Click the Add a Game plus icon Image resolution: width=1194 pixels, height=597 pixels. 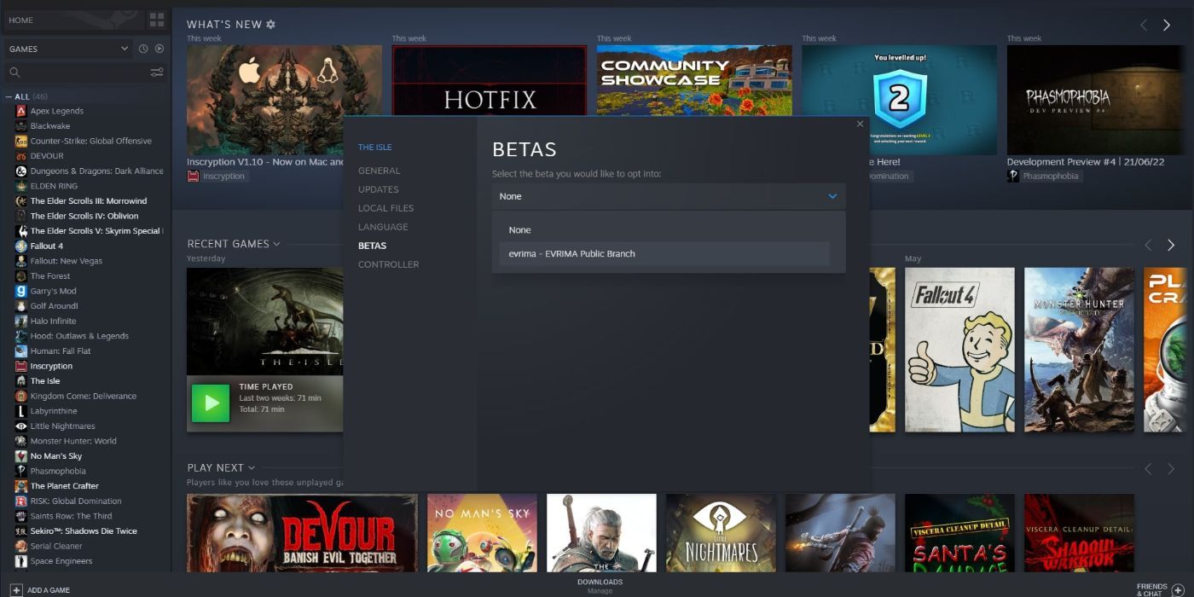[16, 589]
